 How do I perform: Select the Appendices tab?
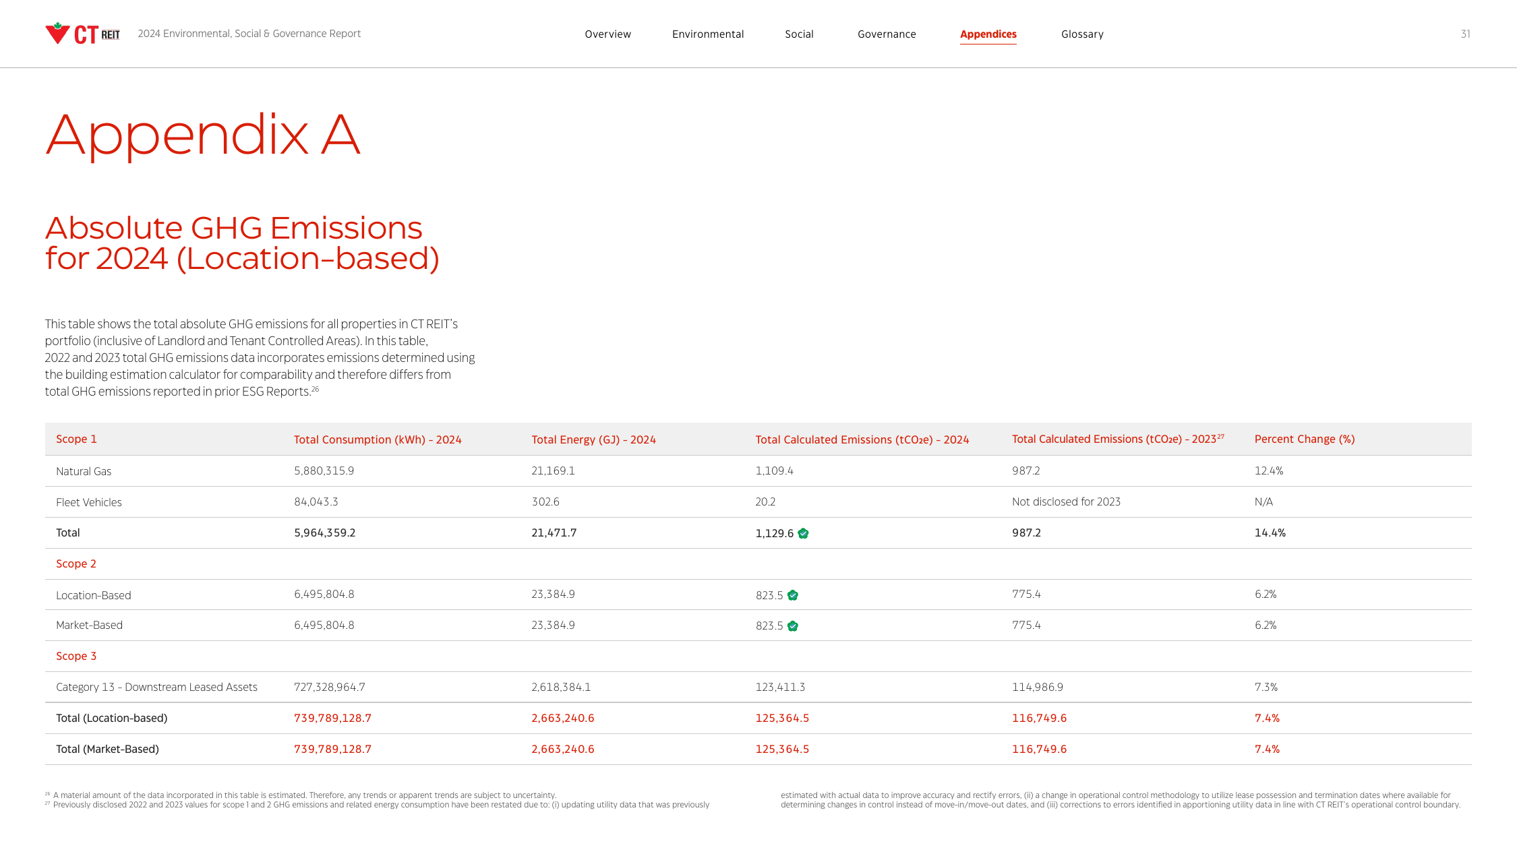(988, 34)
